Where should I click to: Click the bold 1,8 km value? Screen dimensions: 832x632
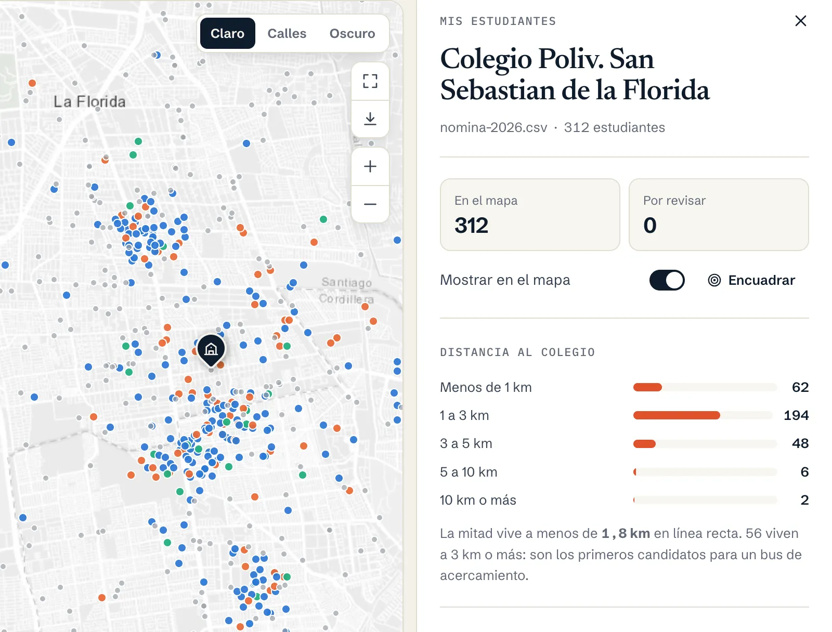[626, 533]
